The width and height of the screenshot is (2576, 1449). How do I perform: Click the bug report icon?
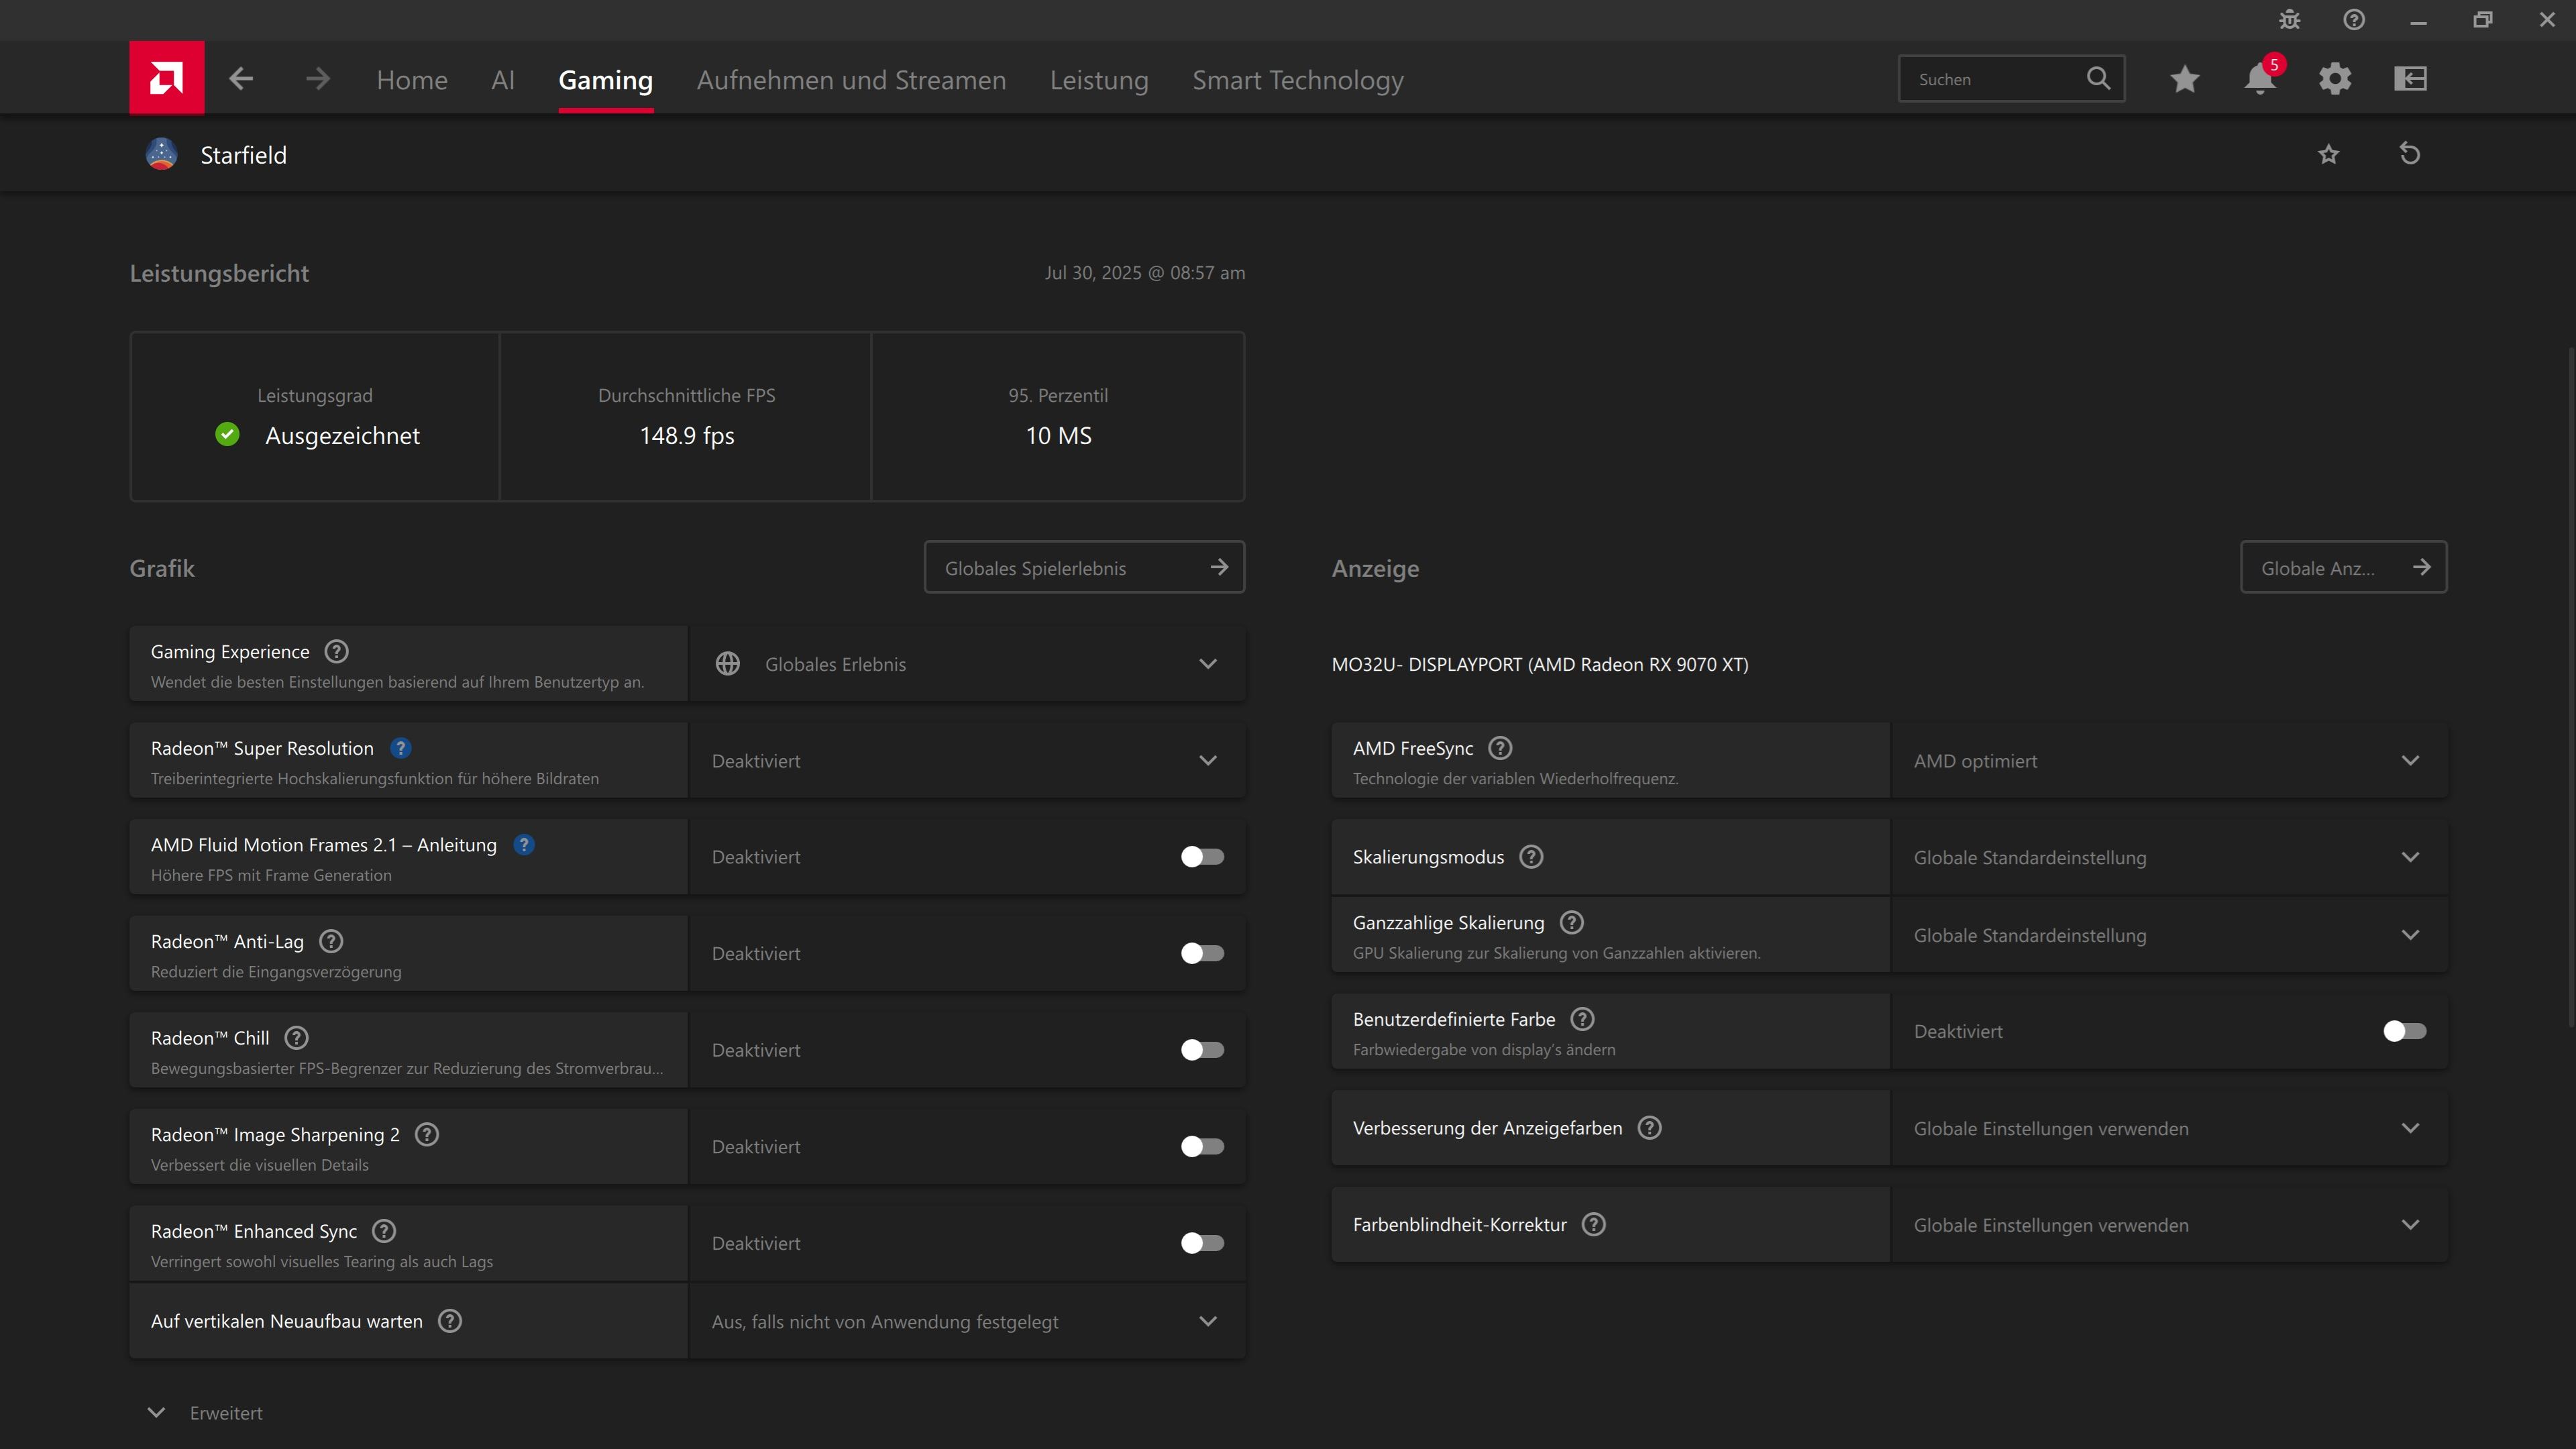(x=2290, y=20)
